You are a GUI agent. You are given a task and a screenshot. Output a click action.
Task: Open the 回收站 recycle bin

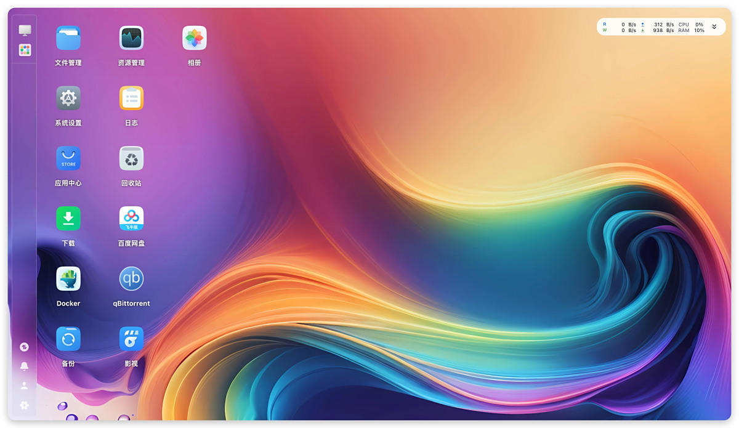tap(131, 158)
